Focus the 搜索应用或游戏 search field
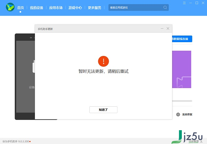Image resolution: width=207 pixels, height=144 pixels. (138, 7)
